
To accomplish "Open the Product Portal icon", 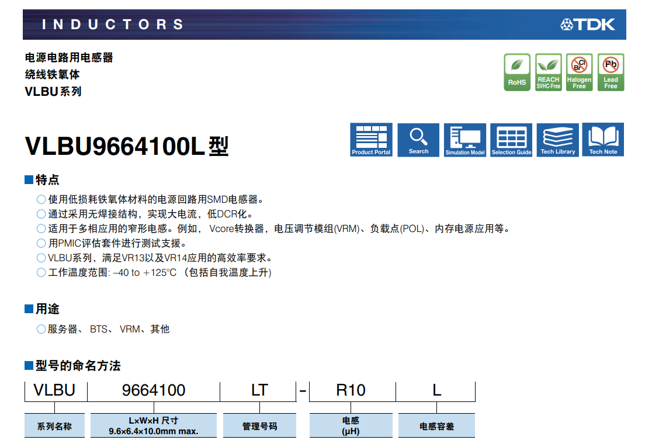I will point(371,140).
